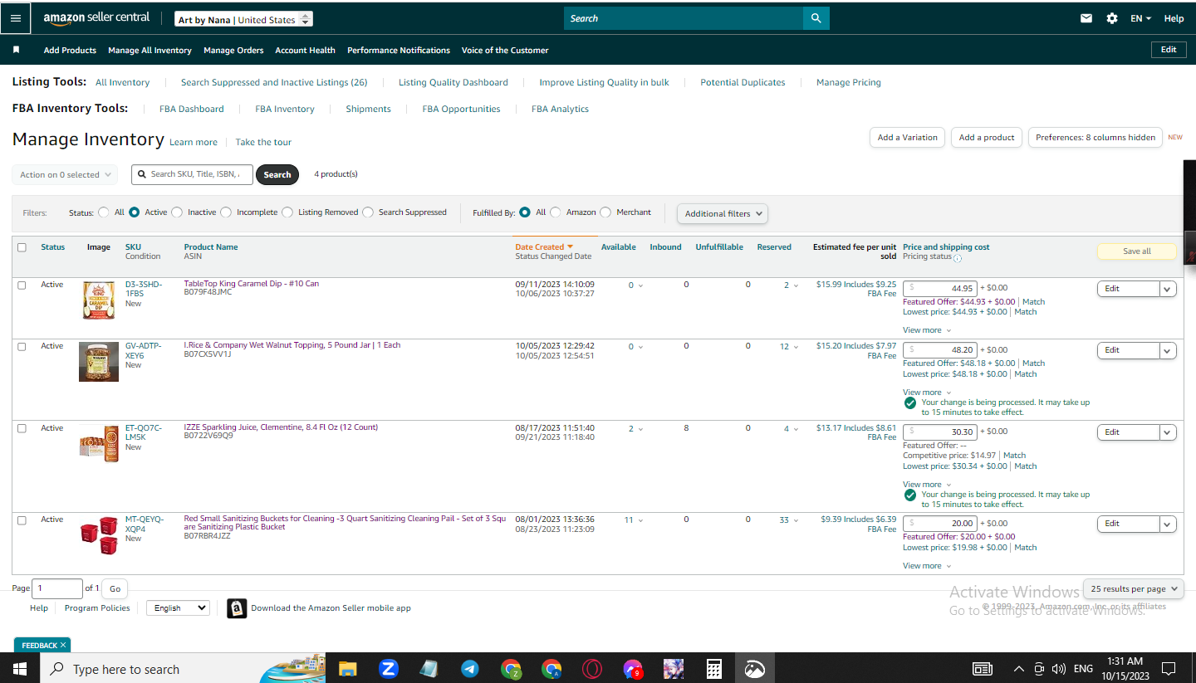Check the checkbox for Caramel Dip row
The width and height of the screenshot is (1196, 683).
22,285
